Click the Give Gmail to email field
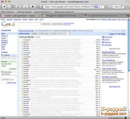Image resolution: width=130 pixels, height=119 pixels. pyautogui.click(x=9, y=77)
